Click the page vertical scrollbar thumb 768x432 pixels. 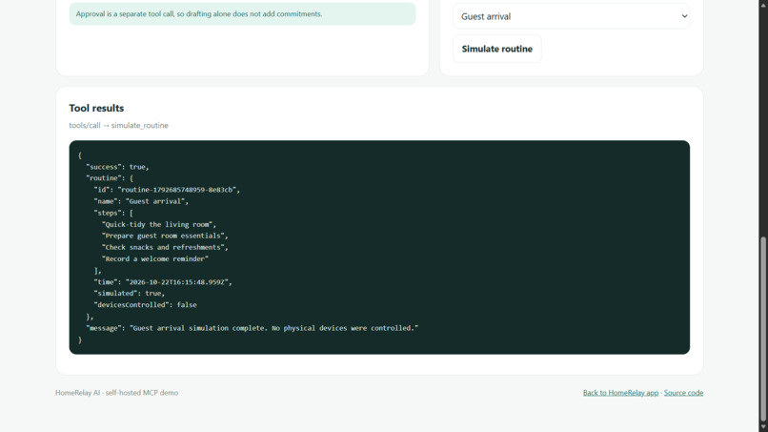click(762, 329)
